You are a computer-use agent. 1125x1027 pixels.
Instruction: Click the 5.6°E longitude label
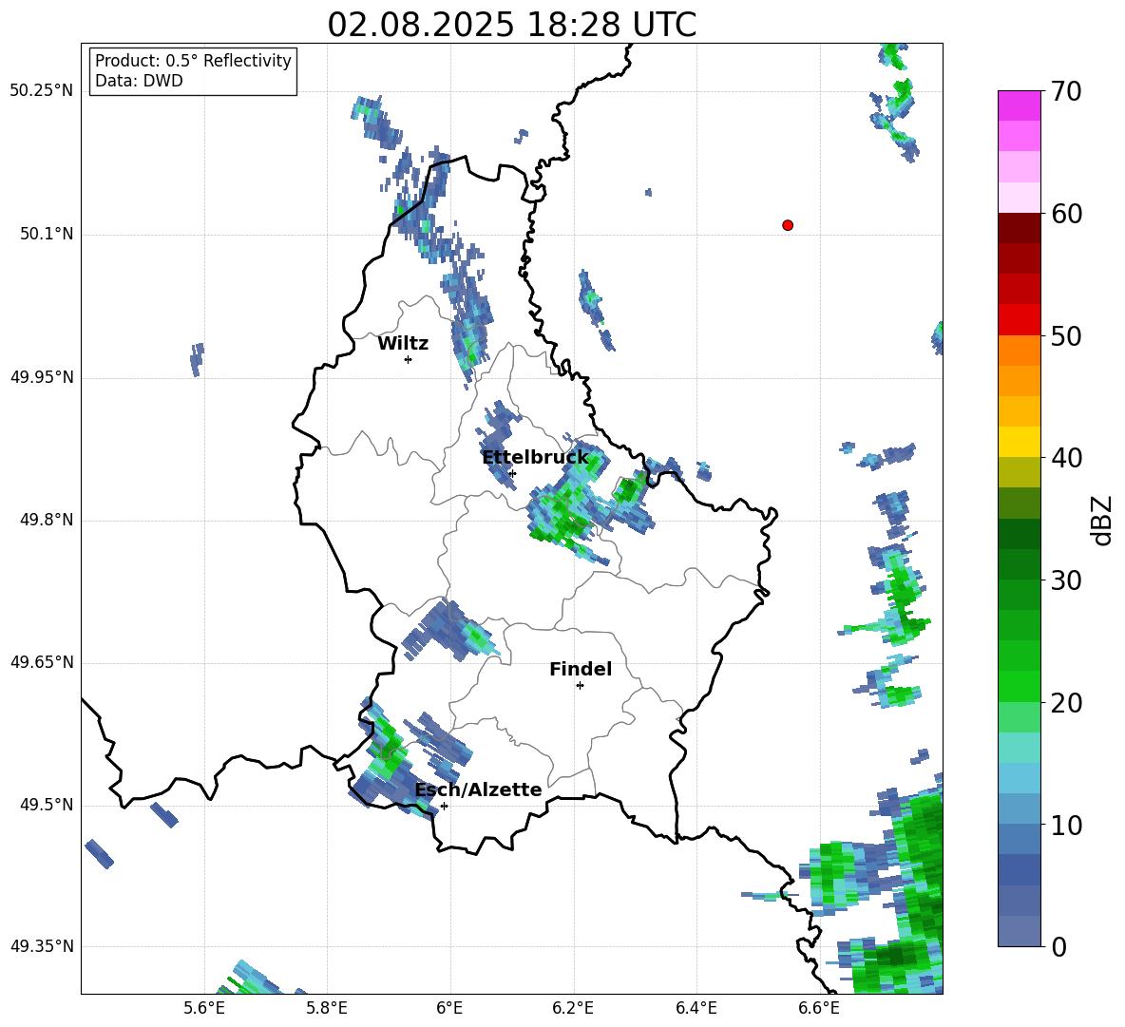coord(204,1008)
